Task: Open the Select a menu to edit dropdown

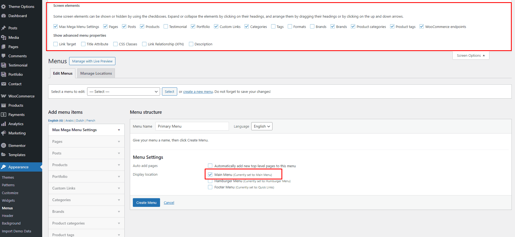Action: coord(124,91)
